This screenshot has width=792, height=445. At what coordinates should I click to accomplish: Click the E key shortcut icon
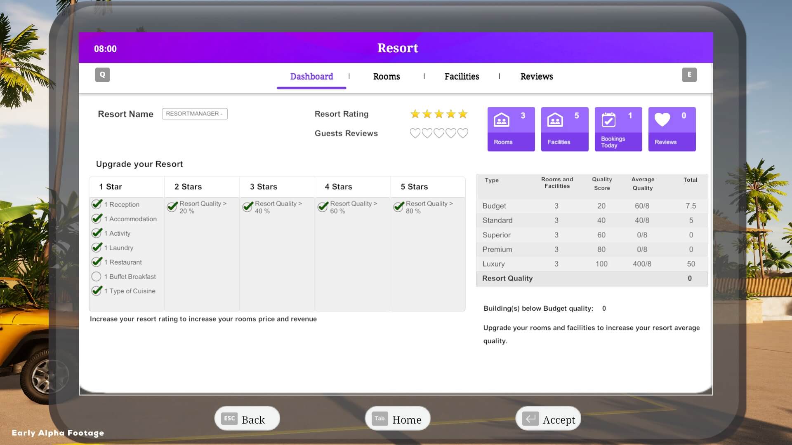point(689,75)
